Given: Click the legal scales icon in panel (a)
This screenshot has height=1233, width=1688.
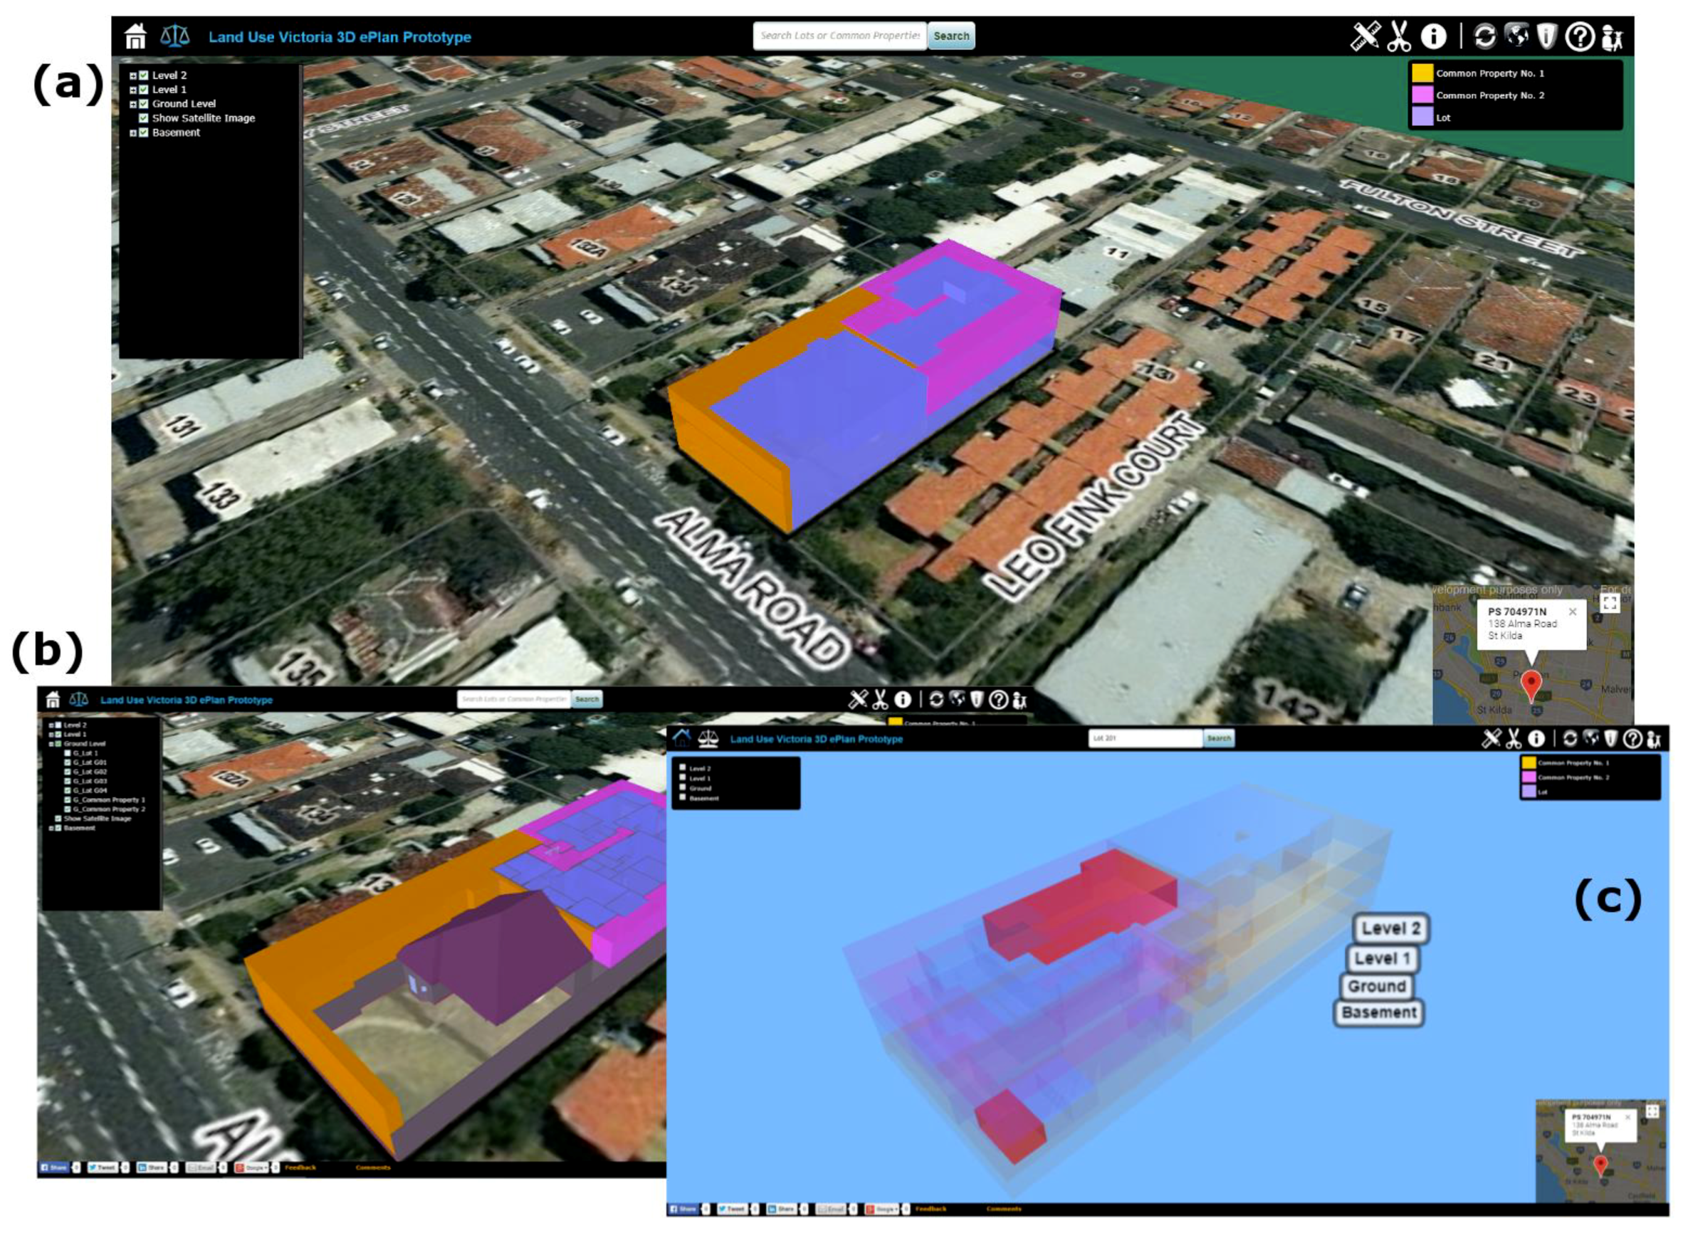Looking at the screenshot, I should (175, 35).
